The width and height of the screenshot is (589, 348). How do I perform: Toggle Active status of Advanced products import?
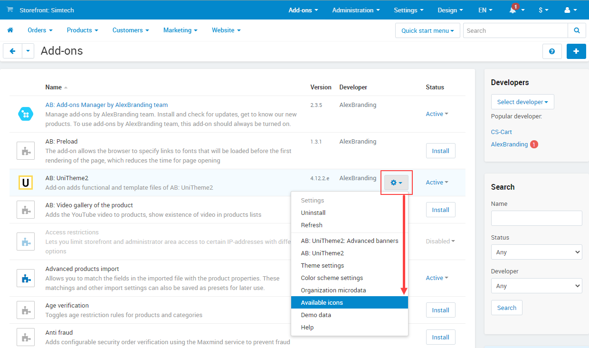(x=437, y=278)
